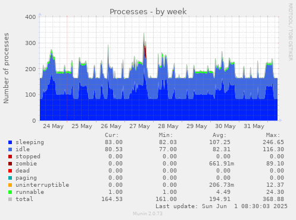Click the '27 May' x-axis label

click(139, 126)
